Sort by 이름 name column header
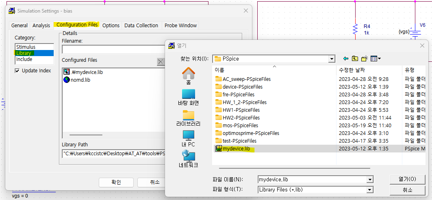The width and height of the screenshot is (432, 200). [x=274, y=70]
